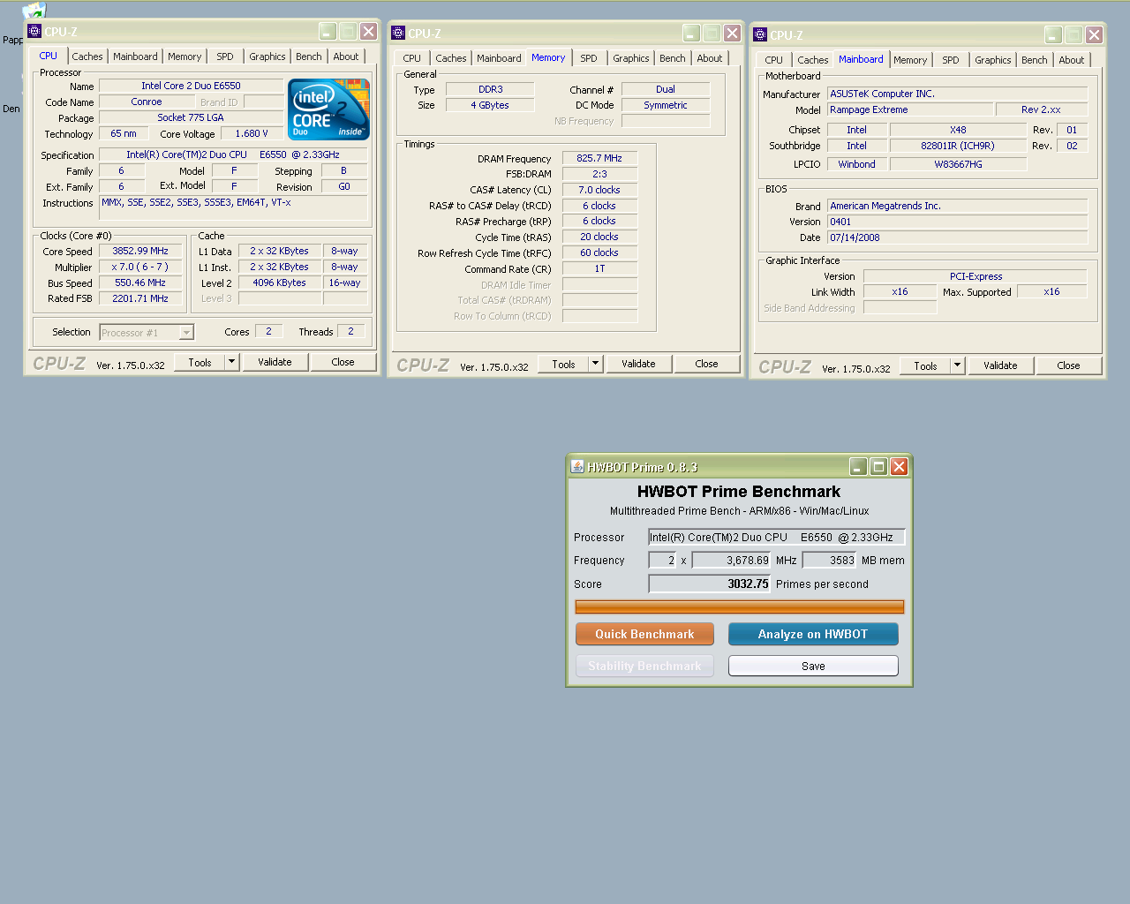
Task: Click Bus Speed value 550.46 MHz
Action: coord(140,282)
